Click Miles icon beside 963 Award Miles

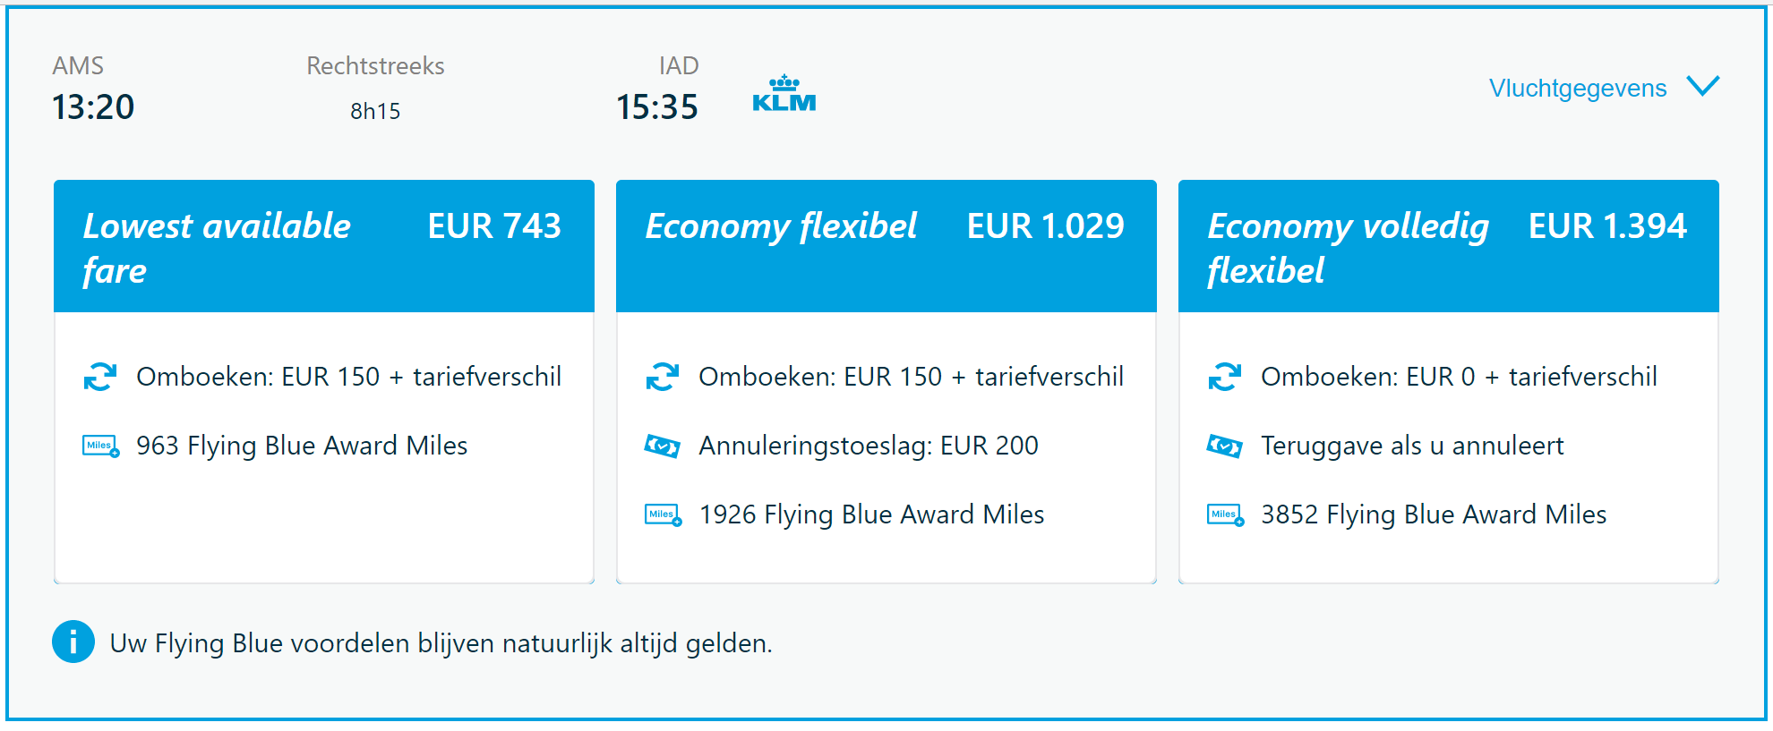click(100, 446)
